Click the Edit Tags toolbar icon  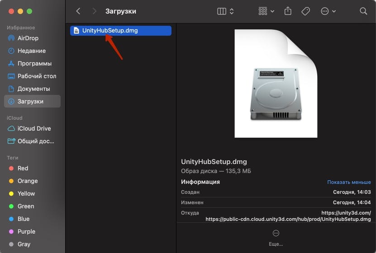click(x=305, y=11)
